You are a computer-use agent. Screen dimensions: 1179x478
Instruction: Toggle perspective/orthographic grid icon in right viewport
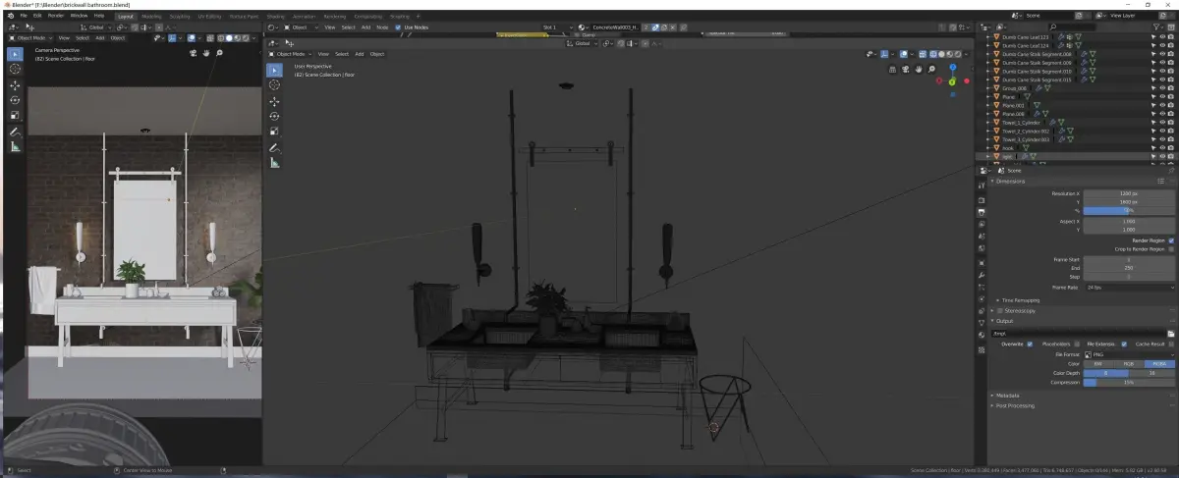892,70
